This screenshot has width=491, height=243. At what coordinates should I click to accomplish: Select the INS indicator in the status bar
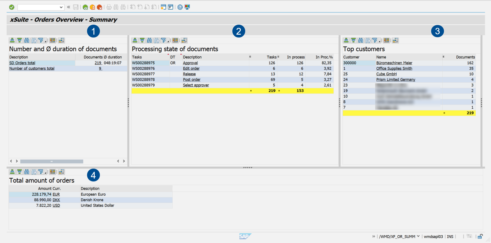click(x=450, y=236)
